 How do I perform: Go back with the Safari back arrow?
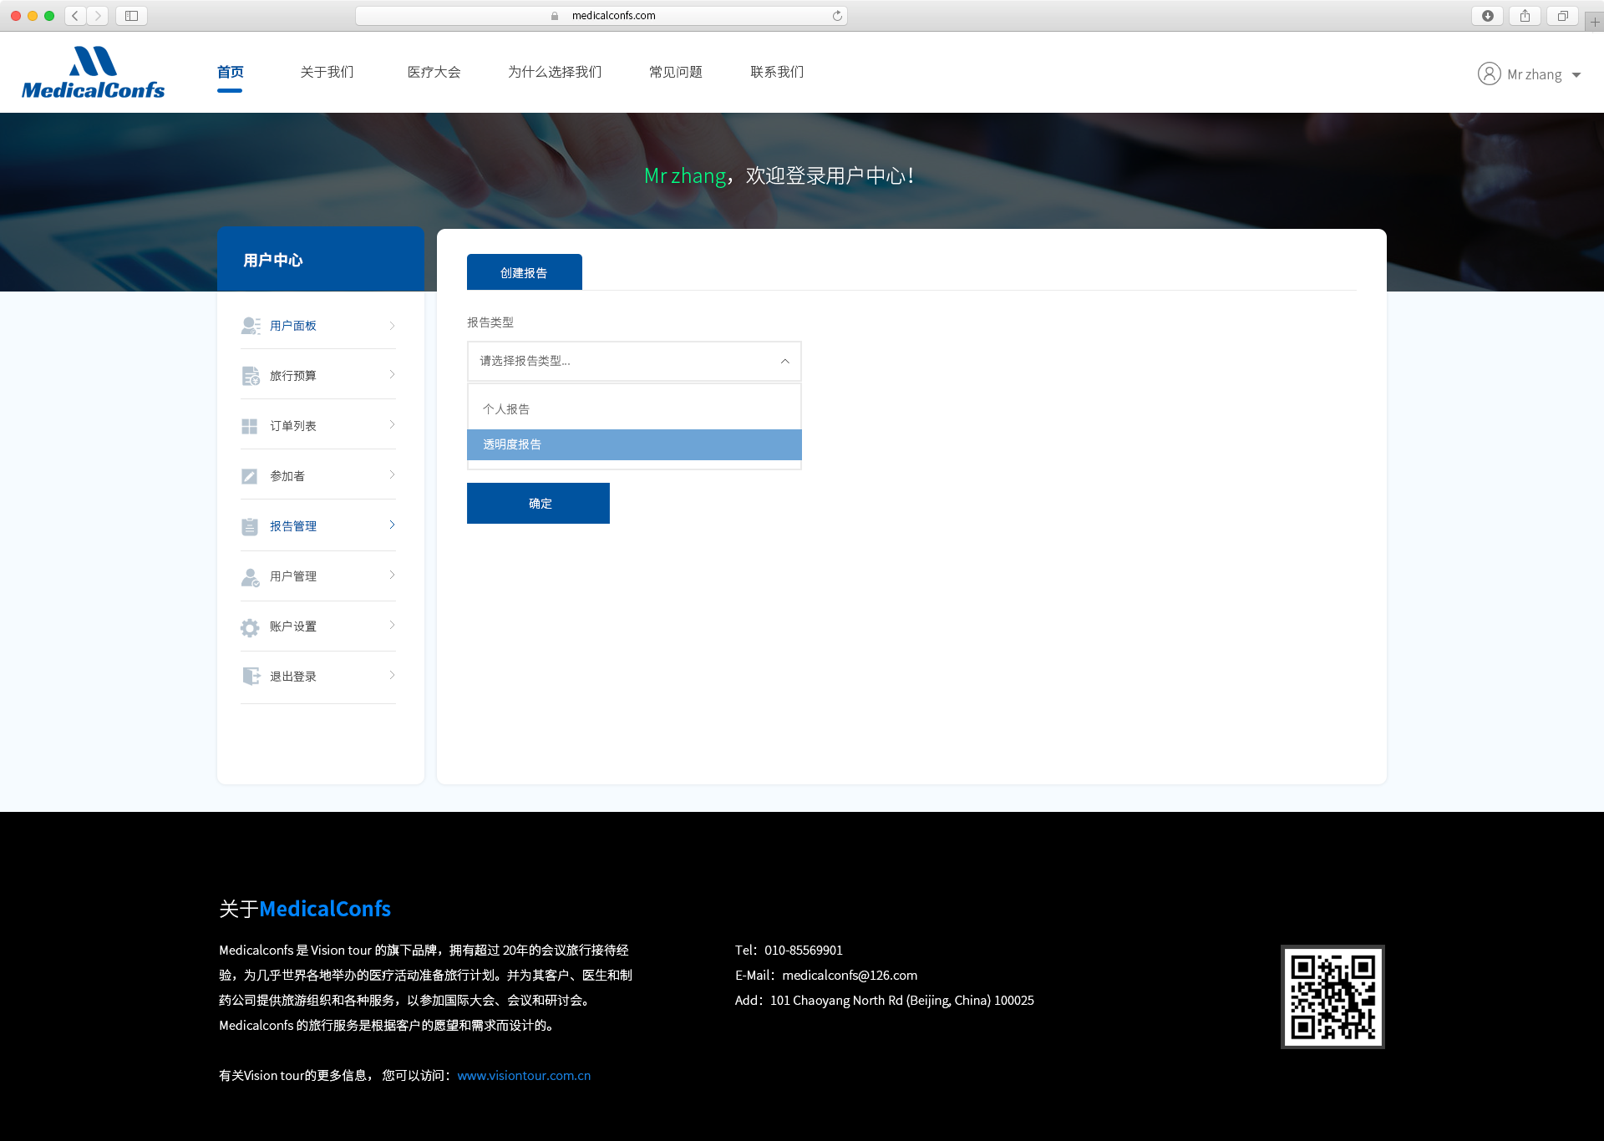coord(75,15)
